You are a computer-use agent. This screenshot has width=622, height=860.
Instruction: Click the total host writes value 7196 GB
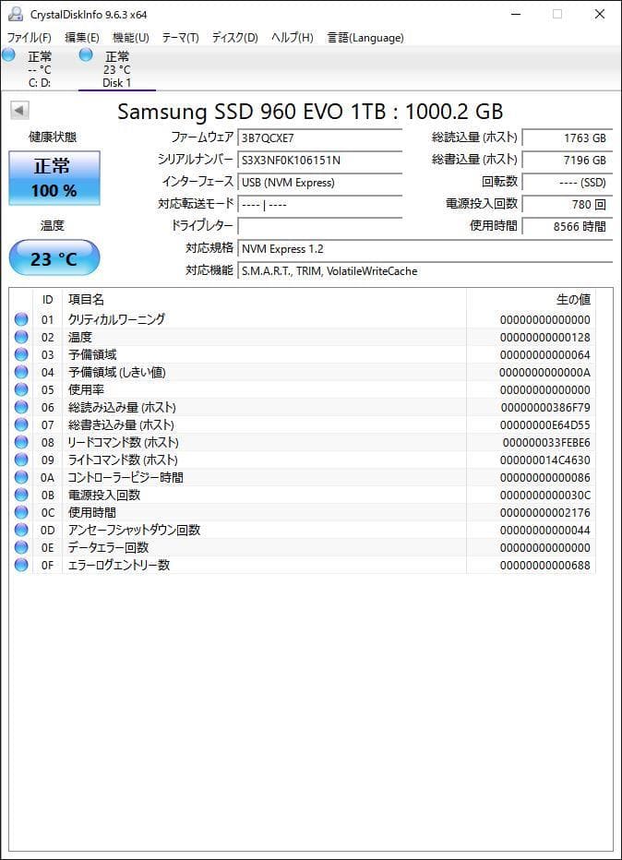point(568,161)
